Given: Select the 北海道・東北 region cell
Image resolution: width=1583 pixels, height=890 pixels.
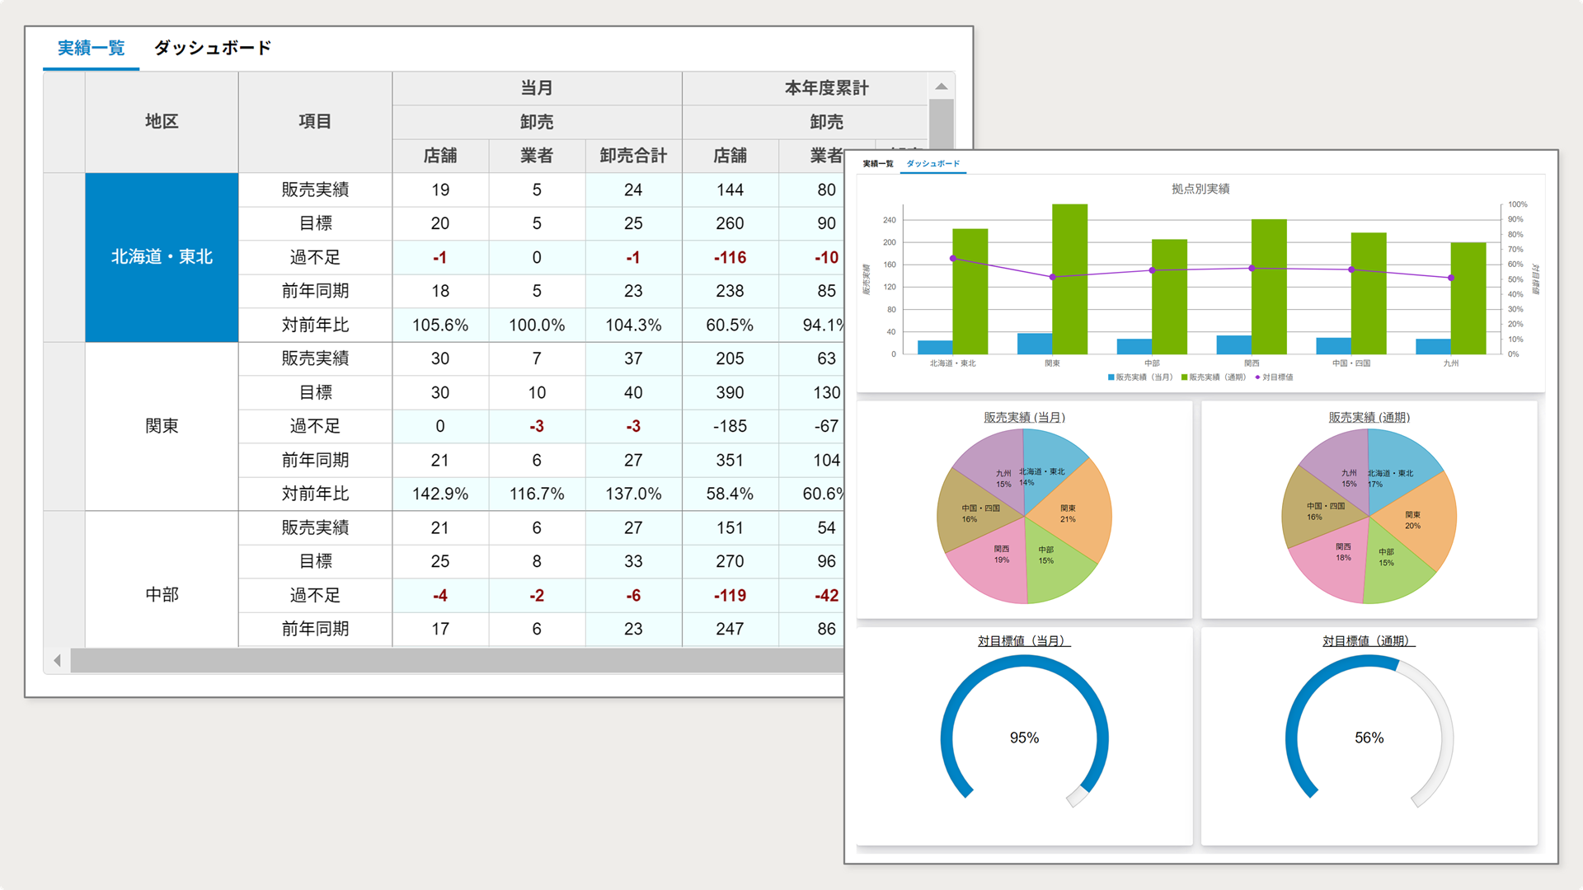Looking at the screenshot, I should pyautogui.click(x=162, y=257).
